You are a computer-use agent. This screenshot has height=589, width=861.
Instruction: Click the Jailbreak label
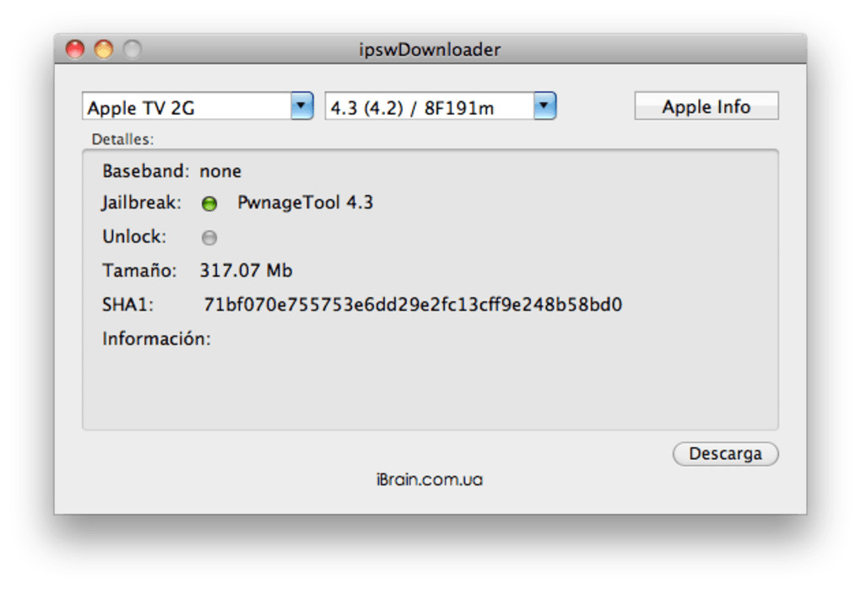[141, 203]
